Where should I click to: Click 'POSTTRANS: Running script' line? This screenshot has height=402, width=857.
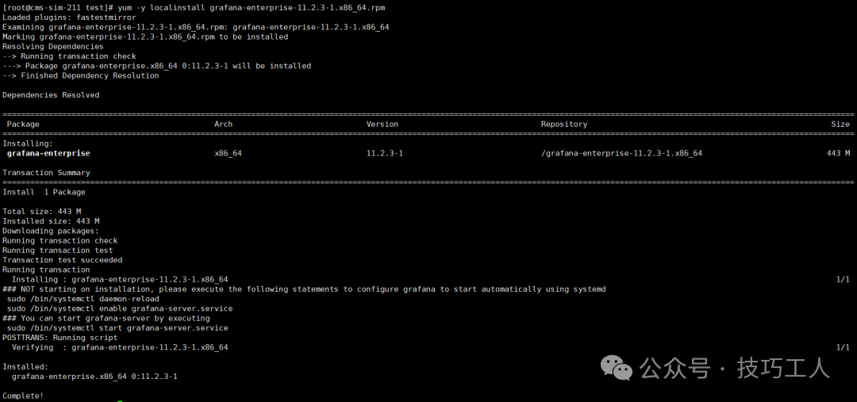pos(60,338)
